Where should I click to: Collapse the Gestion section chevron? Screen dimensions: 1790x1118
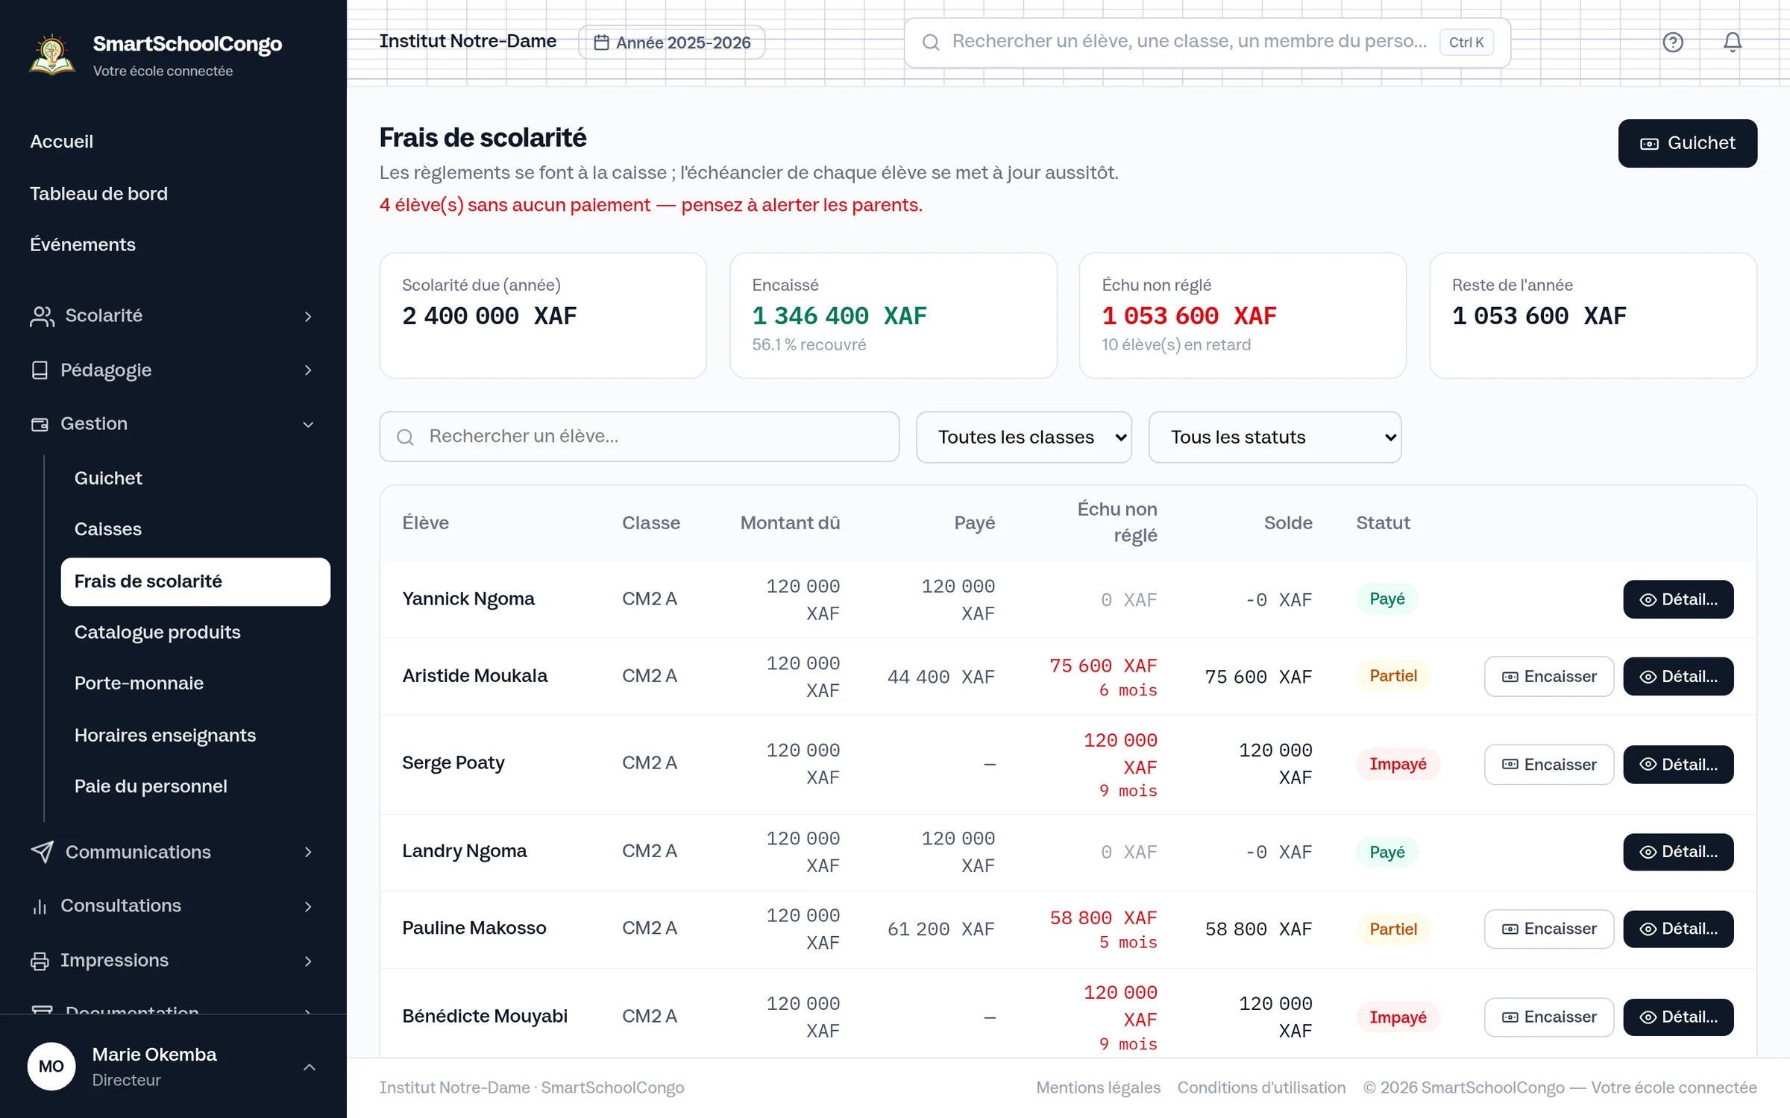tap(308, 424)
